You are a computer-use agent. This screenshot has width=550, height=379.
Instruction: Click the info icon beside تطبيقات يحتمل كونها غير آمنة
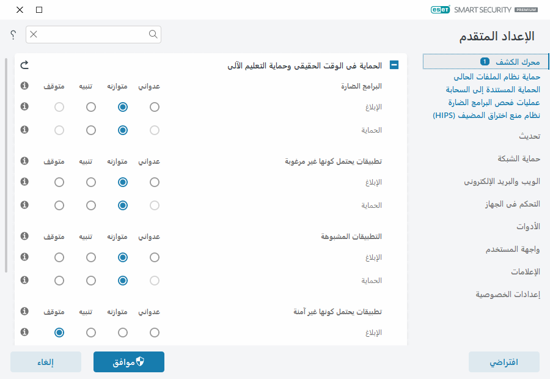tap(24, 312)
